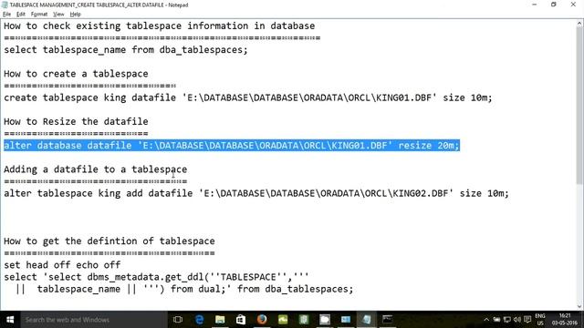Viewport: 584px width, 328px height.
Task: Open the Edit menu
Action: (x=21, y=15)
